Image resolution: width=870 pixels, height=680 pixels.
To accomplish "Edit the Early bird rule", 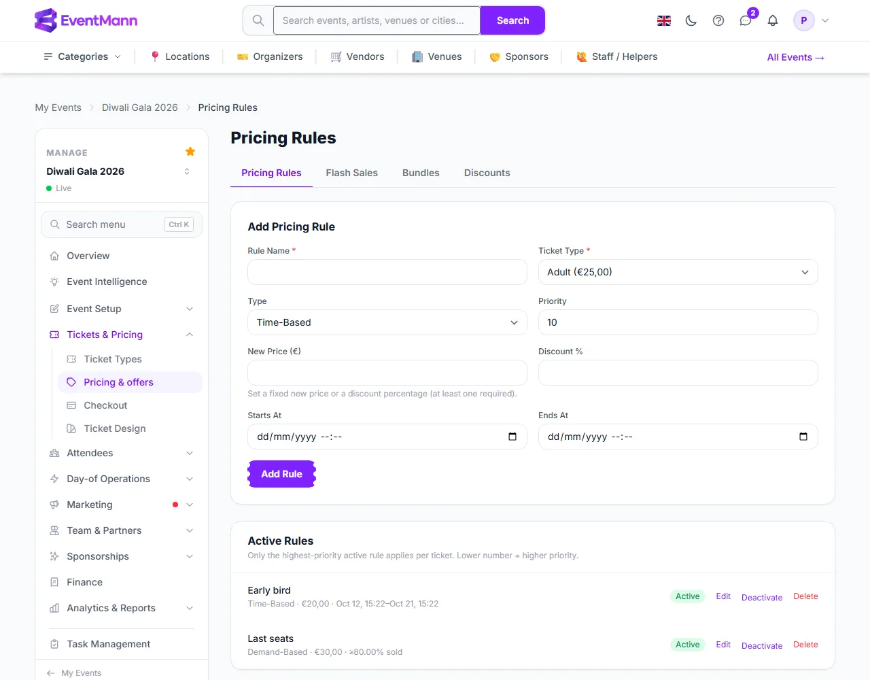I will coord(723,596).
